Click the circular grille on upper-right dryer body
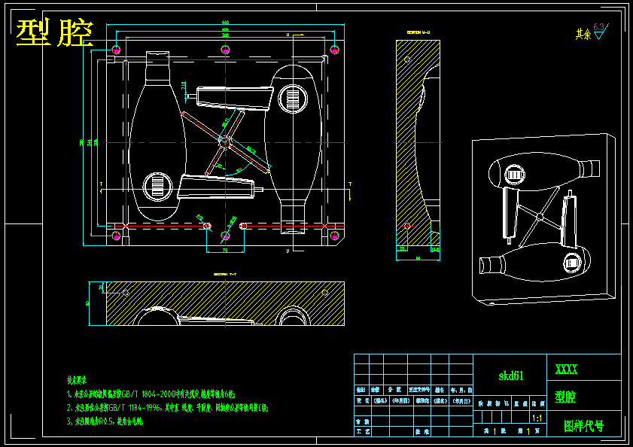The width and height of the screenshot is (633, 447). click(293, 99)
